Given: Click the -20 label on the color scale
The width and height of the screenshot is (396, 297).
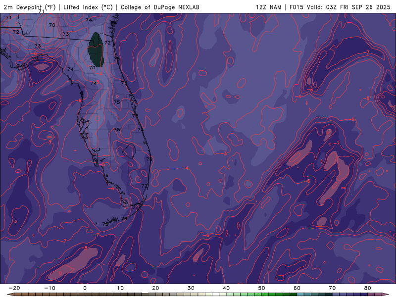Looking at the screenshot, I should [x=14, y=288].
